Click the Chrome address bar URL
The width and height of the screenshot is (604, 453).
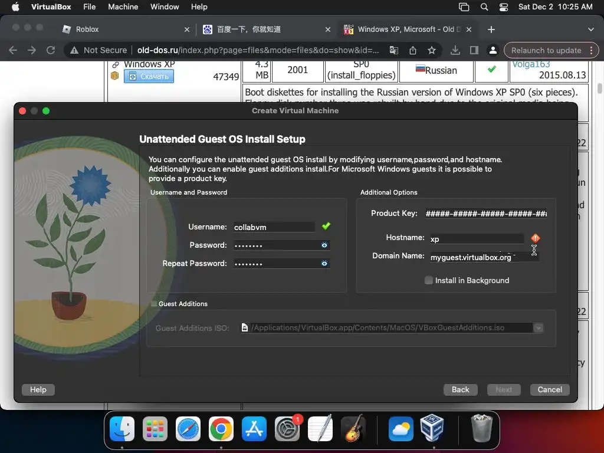point(258,50)
